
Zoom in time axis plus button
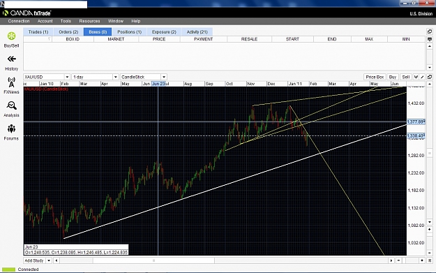(422, 260)
